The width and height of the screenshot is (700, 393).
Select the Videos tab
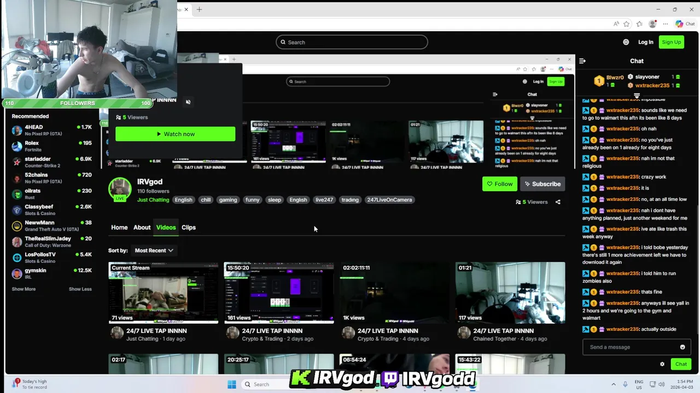[166, 228]
